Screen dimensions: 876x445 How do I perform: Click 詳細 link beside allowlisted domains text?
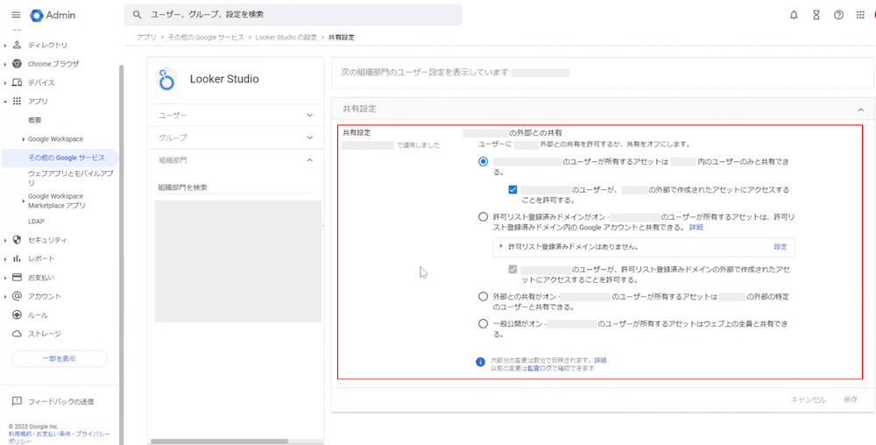pos(696,227)
